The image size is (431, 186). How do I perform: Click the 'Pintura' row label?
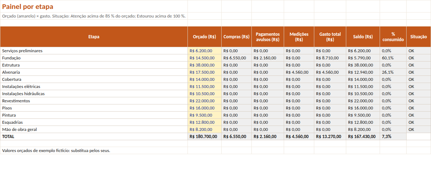pyautogui.click(x=94, y=115)
